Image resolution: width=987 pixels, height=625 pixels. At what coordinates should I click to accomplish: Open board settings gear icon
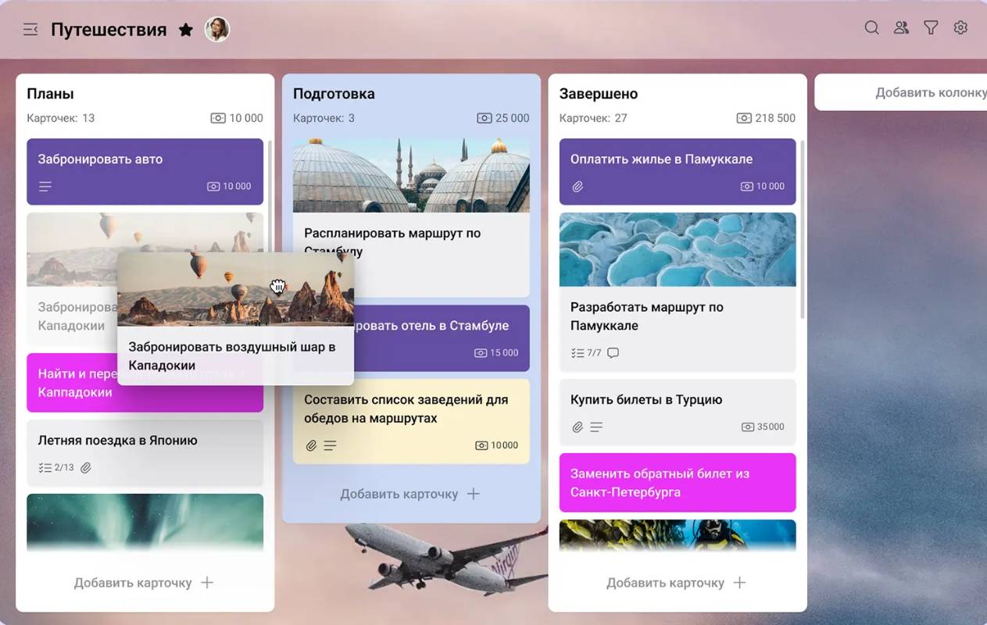(x=960, y=28)
